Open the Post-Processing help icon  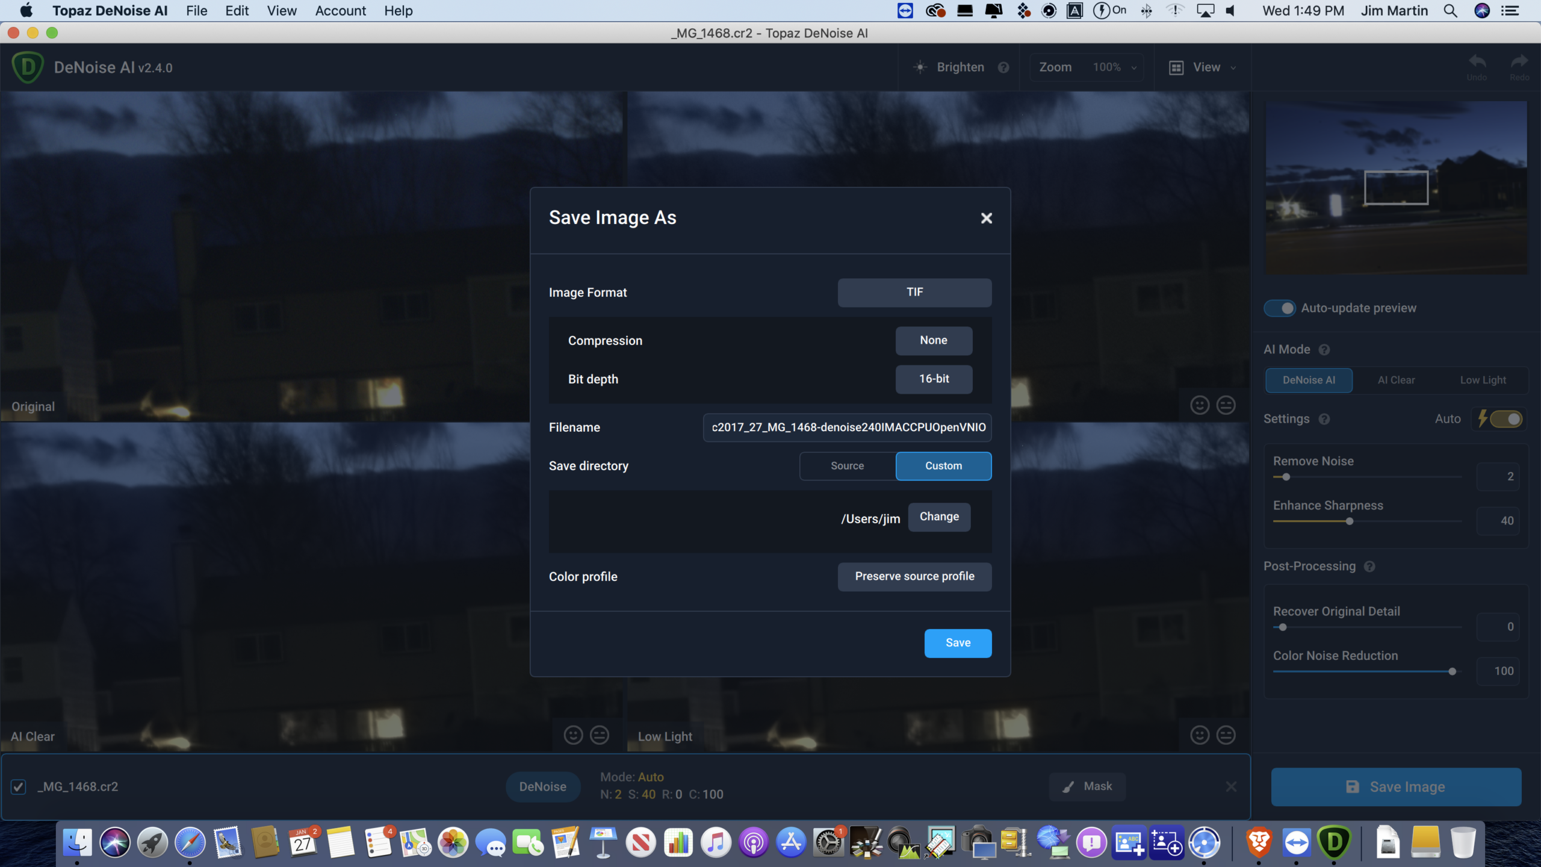[1369, 567]
